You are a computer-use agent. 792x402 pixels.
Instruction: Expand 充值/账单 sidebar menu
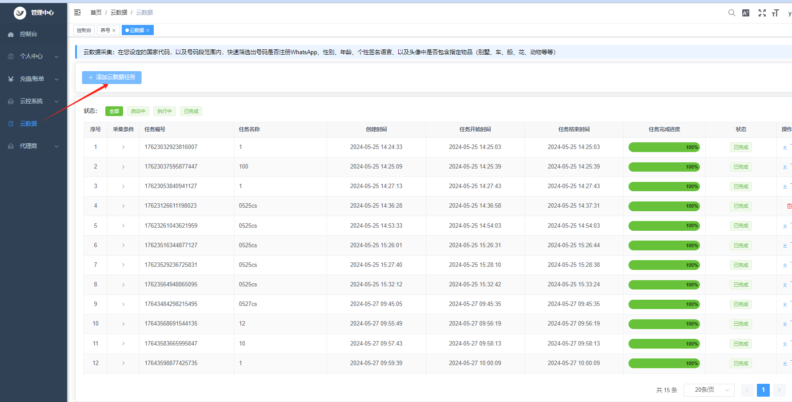[x=33, y=79]
